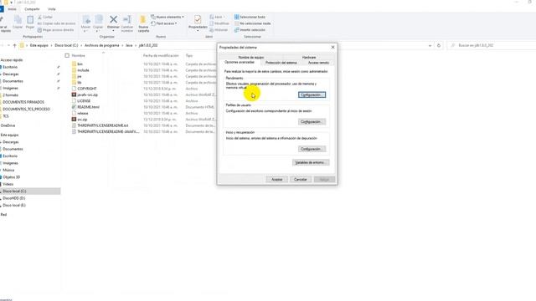Image resolution: width=536 pixels, height=301 pixels.
Task: Click OneDrive in the navigation pane
Action: [x=8, y=125]
